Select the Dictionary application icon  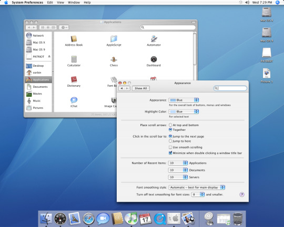point(74,80)
